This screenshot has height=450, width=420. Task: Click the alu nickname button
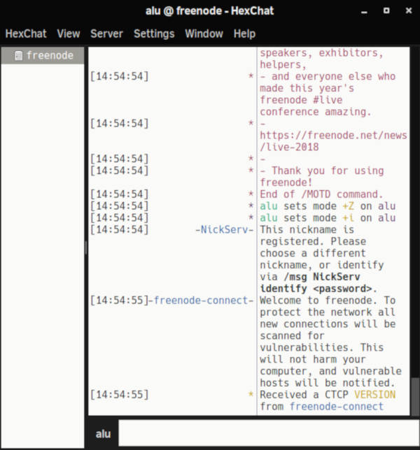[x=103, y=434]
